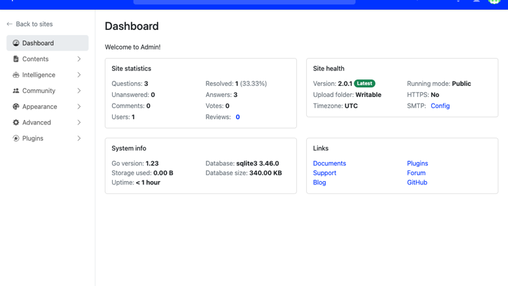Click the Community people icon
The image size is (508, 286).
16,91
